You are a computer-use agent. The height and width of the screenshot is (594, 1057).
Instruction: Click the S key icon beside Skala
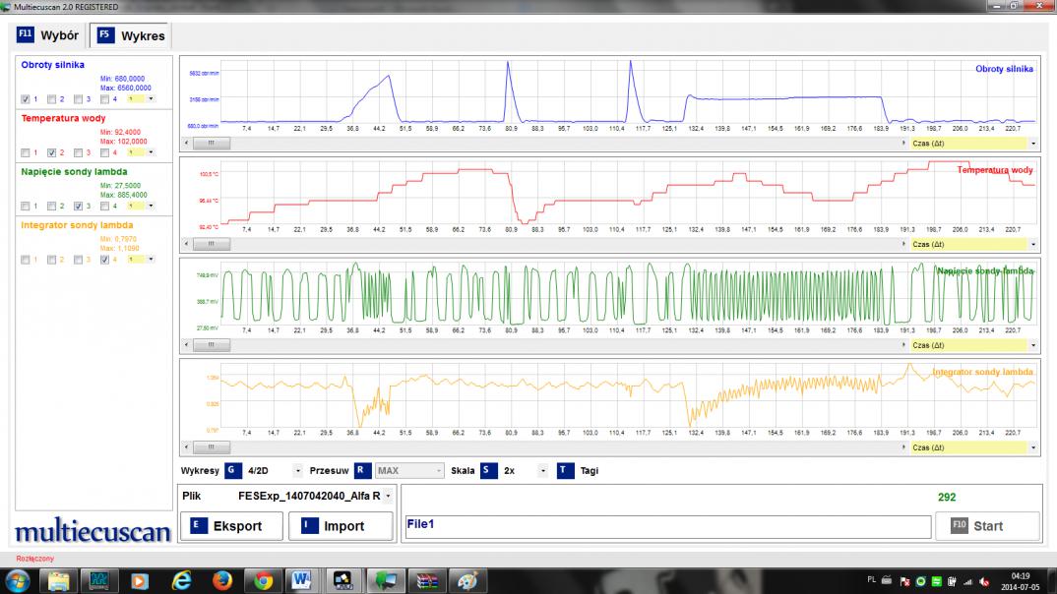[x=488, y=470]
